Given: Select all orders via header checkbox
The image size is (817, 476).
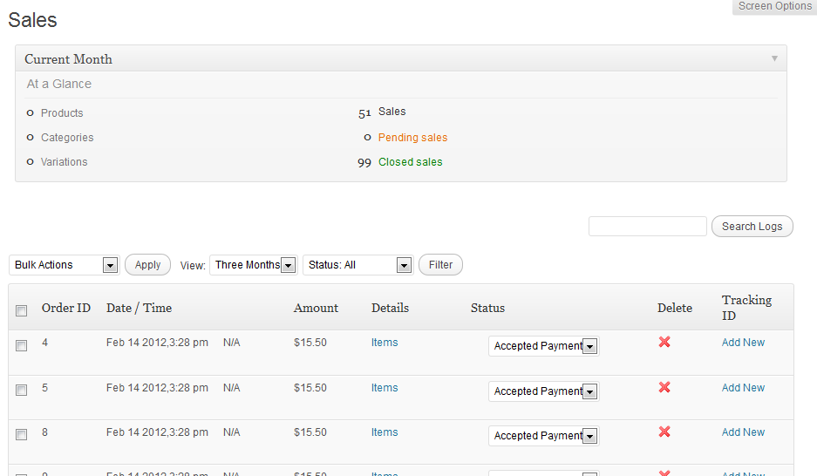Looking at the screenshot, I should [22, 310].
